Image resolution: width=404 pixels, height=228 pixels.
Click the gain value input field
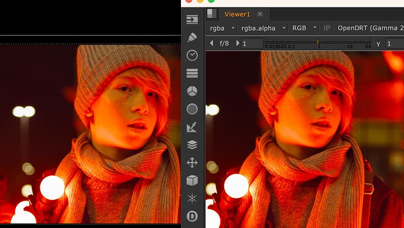(252, 43)
